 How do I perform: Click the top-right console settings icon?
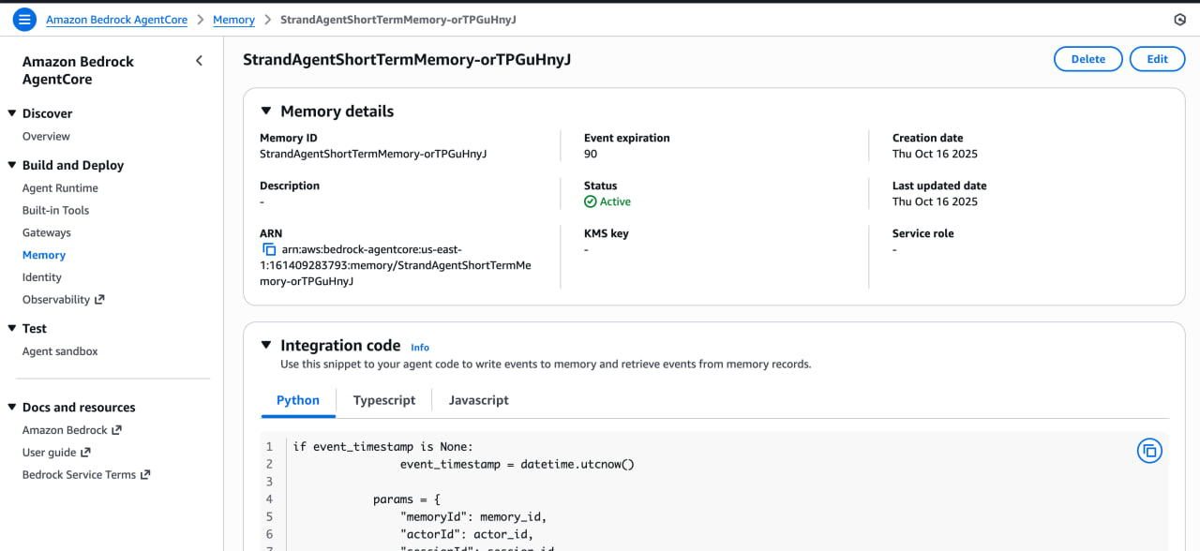1179,20
